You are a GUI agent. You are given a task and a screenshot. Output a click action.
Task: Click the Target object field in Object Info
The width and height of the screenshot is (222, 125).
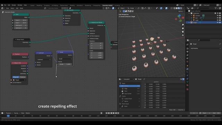[19, 80]
